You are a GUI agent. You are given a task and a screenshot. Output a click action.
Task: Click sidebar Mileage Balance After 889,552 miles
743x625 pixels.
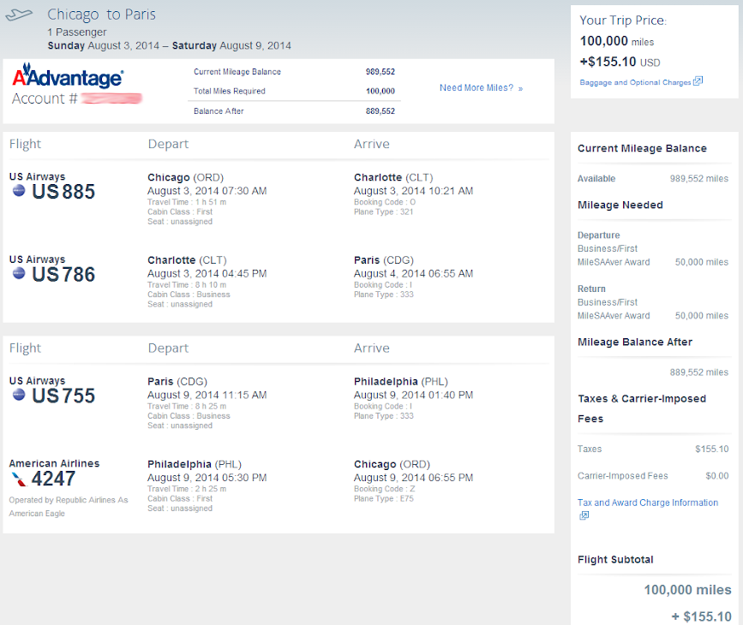[x=698, y=372]
